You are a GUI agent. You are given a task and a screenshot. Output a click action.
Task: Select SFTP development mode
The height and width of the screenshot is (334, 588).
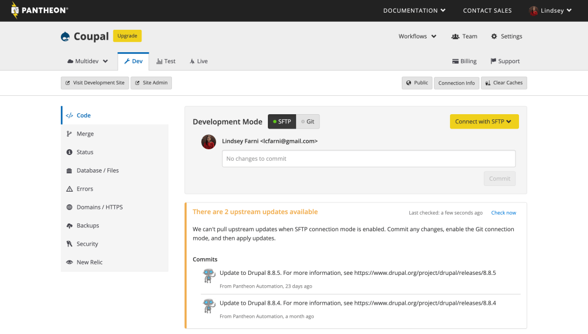coord(282,122)
